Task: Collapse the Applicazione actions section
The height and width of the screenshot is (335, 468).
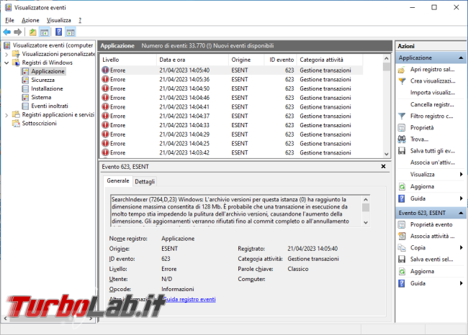Action: pos(461,58)
